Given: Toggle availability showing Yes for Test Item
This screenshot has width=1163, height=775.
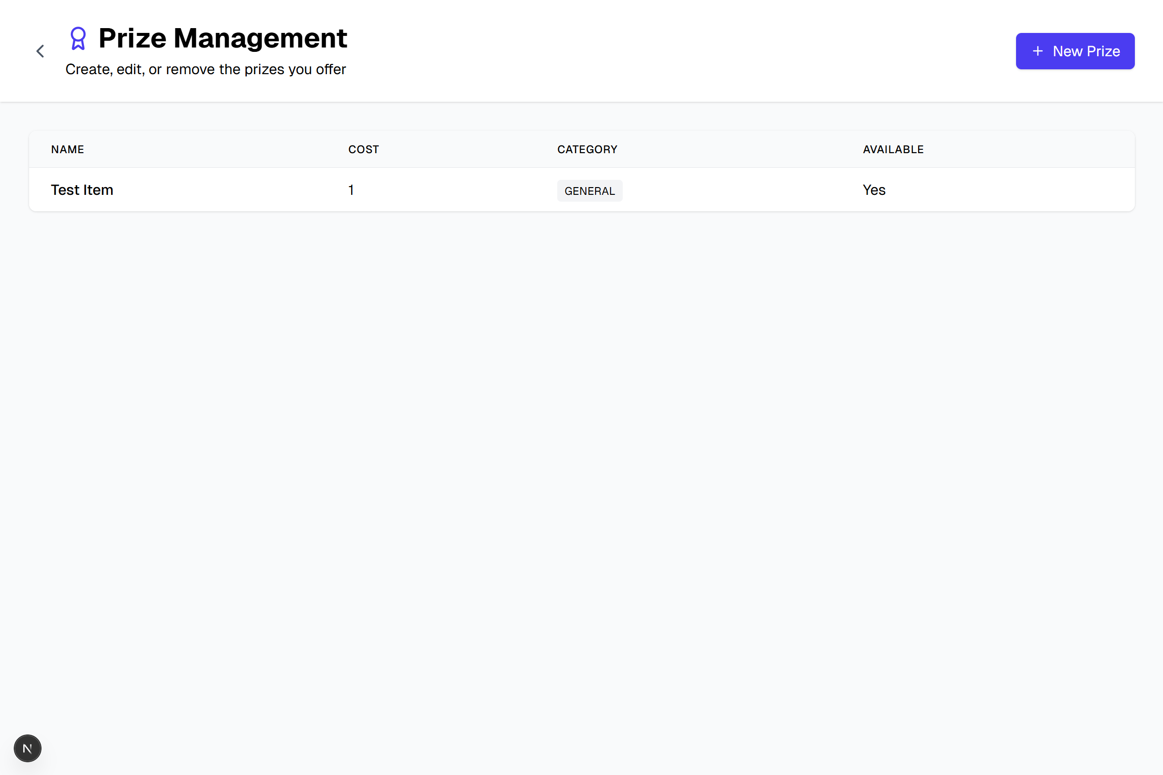Looking at the screenshot, I should [874, 190].
